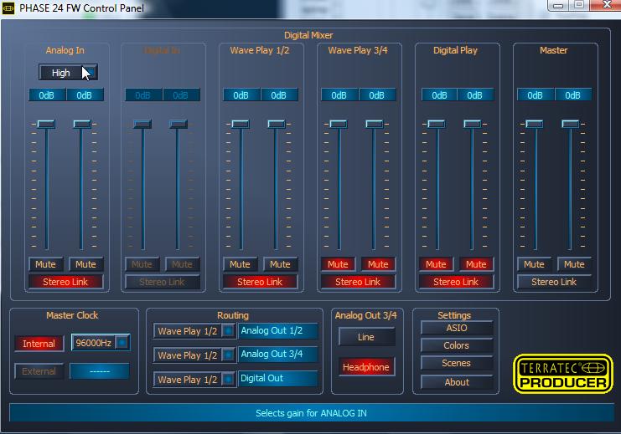Mute the right Wave Play 1/2 channel
The width and height of the screenshot is (621, 434).
click(x=281, y=264)
